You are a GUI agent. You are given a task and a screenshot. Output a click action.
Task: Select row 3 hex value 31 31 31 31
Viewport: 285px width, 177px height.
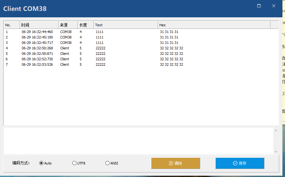coord(169,43)
